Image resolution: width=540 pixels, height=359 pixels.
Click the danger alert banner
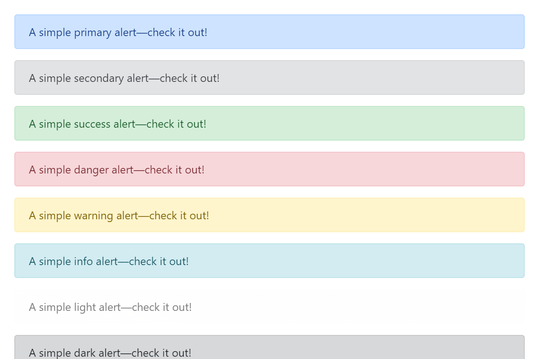pos(270,169)
